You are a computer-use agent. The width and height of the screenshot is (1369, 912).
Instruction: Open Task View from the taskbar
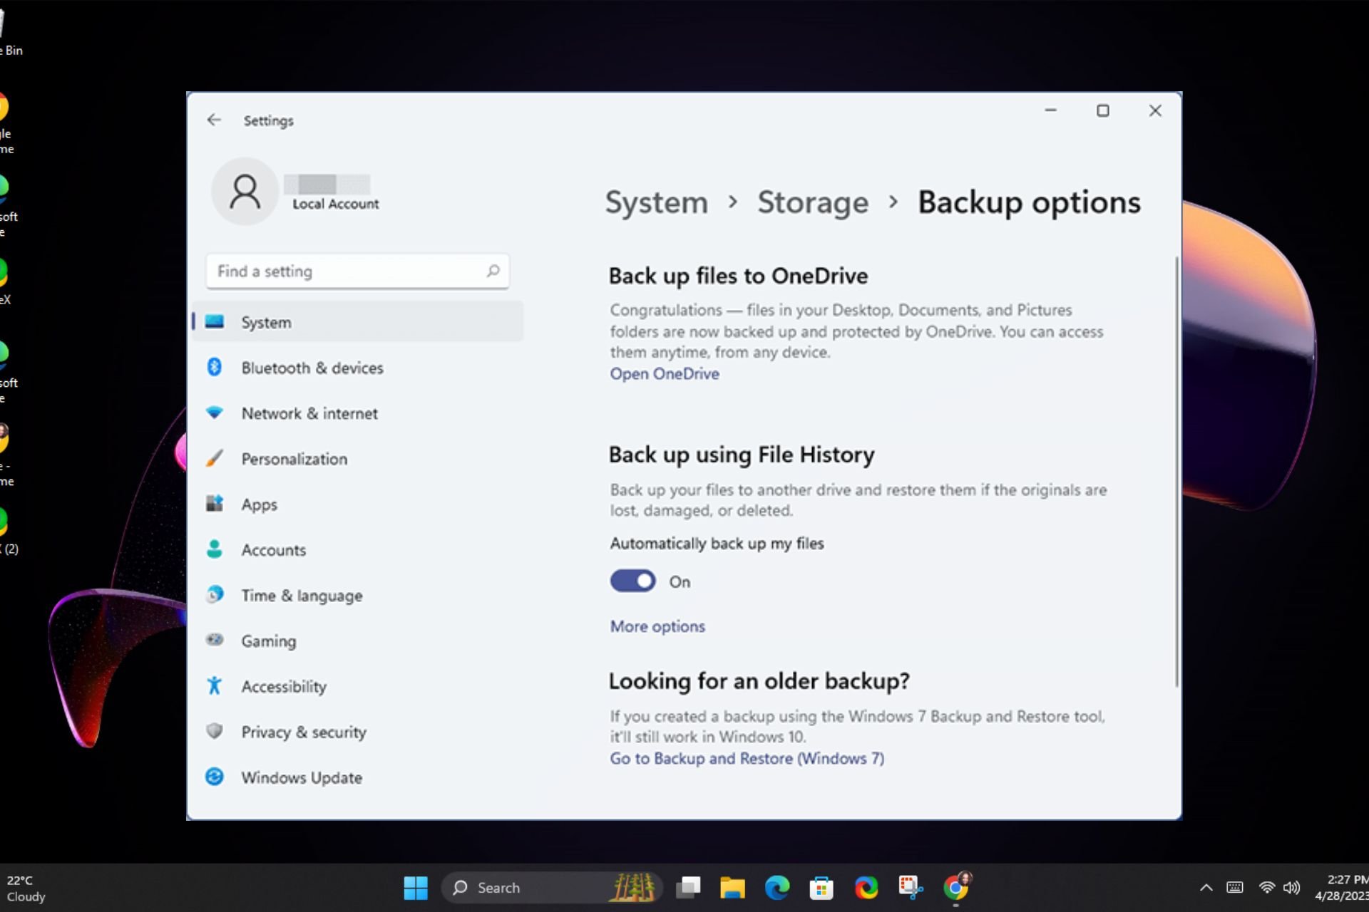click(x=688, y=888)
